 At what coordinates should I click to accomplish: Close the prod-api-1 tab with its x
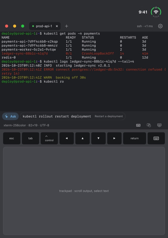click(57, 26)
